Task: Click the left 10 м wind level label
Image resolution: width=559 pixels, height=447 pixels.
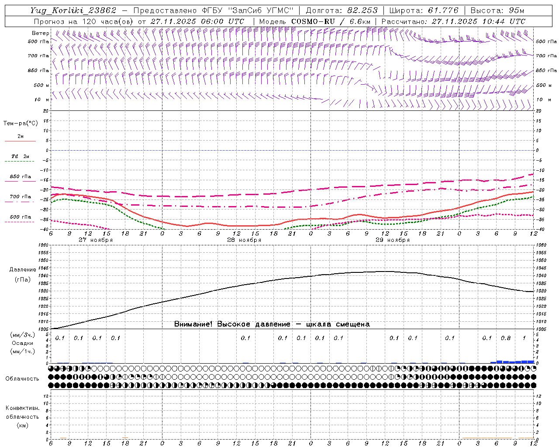Action: point(42,100)
